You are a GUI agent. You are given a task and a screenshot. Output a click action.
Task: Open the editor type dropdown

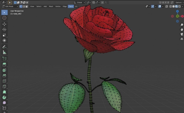4,2
